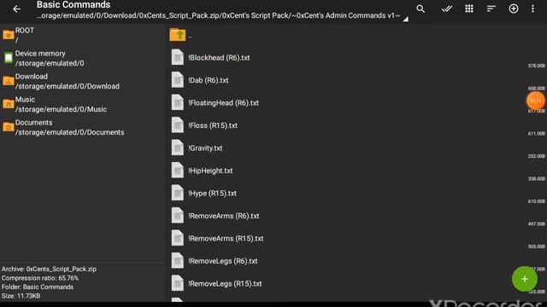The width and height of the screenshot is (547, 307).
Task: Click the file icon of !FloatingHead (R6).txt
Action: click(177, 102)
